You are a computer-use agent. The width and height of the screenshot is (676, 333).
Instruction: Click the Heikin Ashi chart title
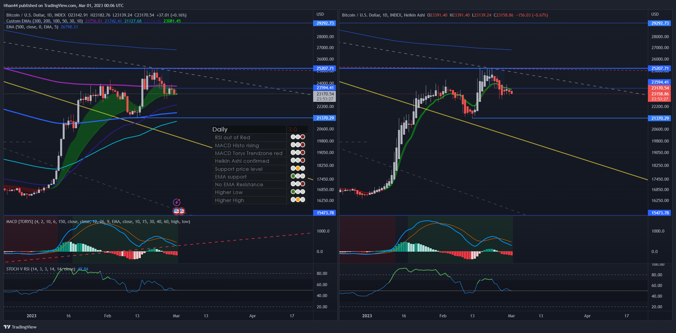point(383,15)
